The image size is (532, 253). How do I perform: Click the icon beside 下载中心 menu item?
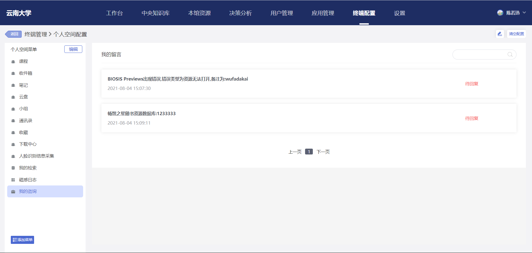[13, 144]
